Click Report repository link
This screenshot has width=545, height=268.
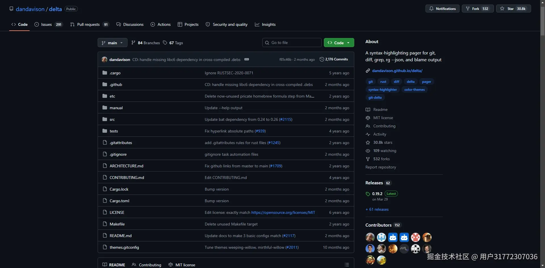pyautogui.click(x=381, y=167)
